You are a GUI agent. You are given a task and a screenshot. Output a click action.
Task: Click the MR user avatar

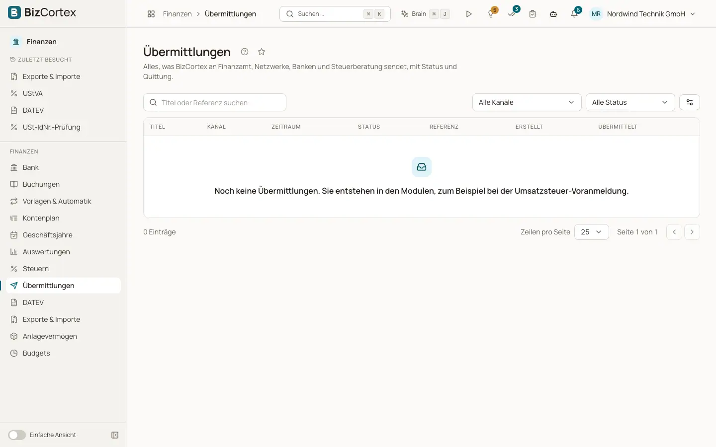[596, 14]
